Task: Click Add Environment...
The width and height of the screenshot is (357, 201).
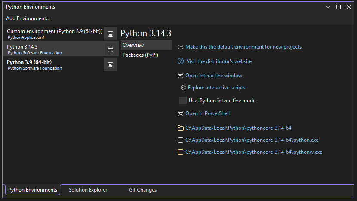Action: [x=28, y=18]
